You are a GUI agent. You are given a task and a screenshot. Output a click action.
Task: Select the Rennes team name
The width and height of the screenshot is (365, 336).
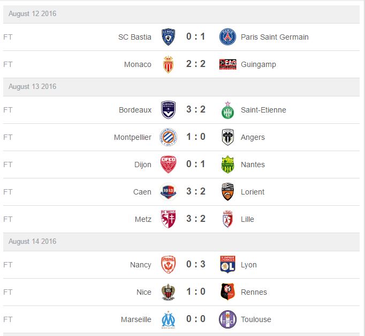(254, 292)
